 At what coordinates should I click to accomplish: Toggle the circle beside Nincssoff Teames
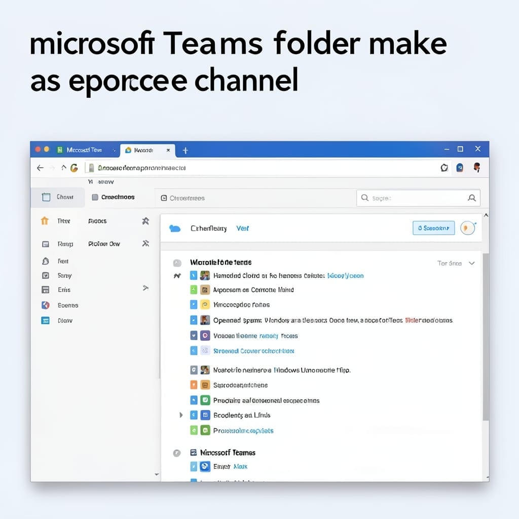click(x=177, y=453)
